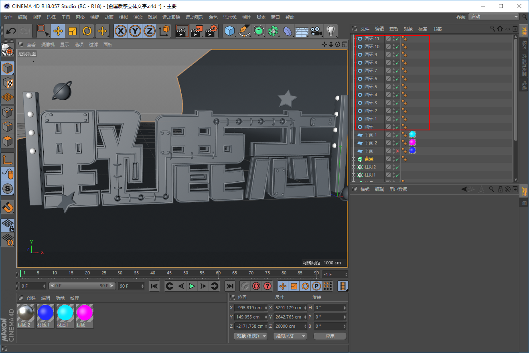Toggle Parameter keyframe recording P icon
Image resolution: width=529 pixels, height=353 pixels.
[x=316, y=286]
